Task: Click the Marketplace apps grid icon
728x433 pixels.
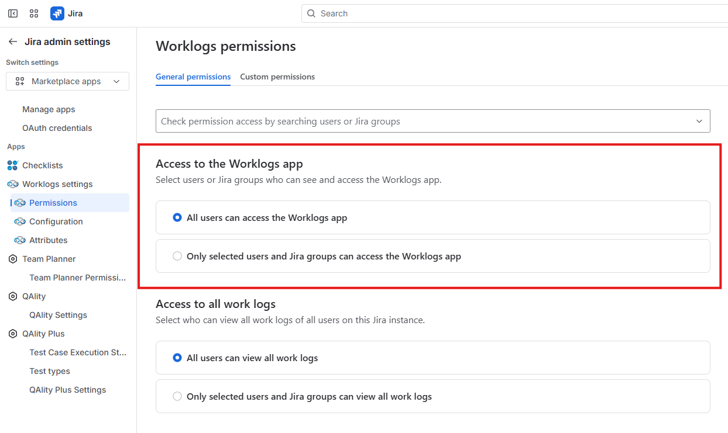Action: click(20, 81)
